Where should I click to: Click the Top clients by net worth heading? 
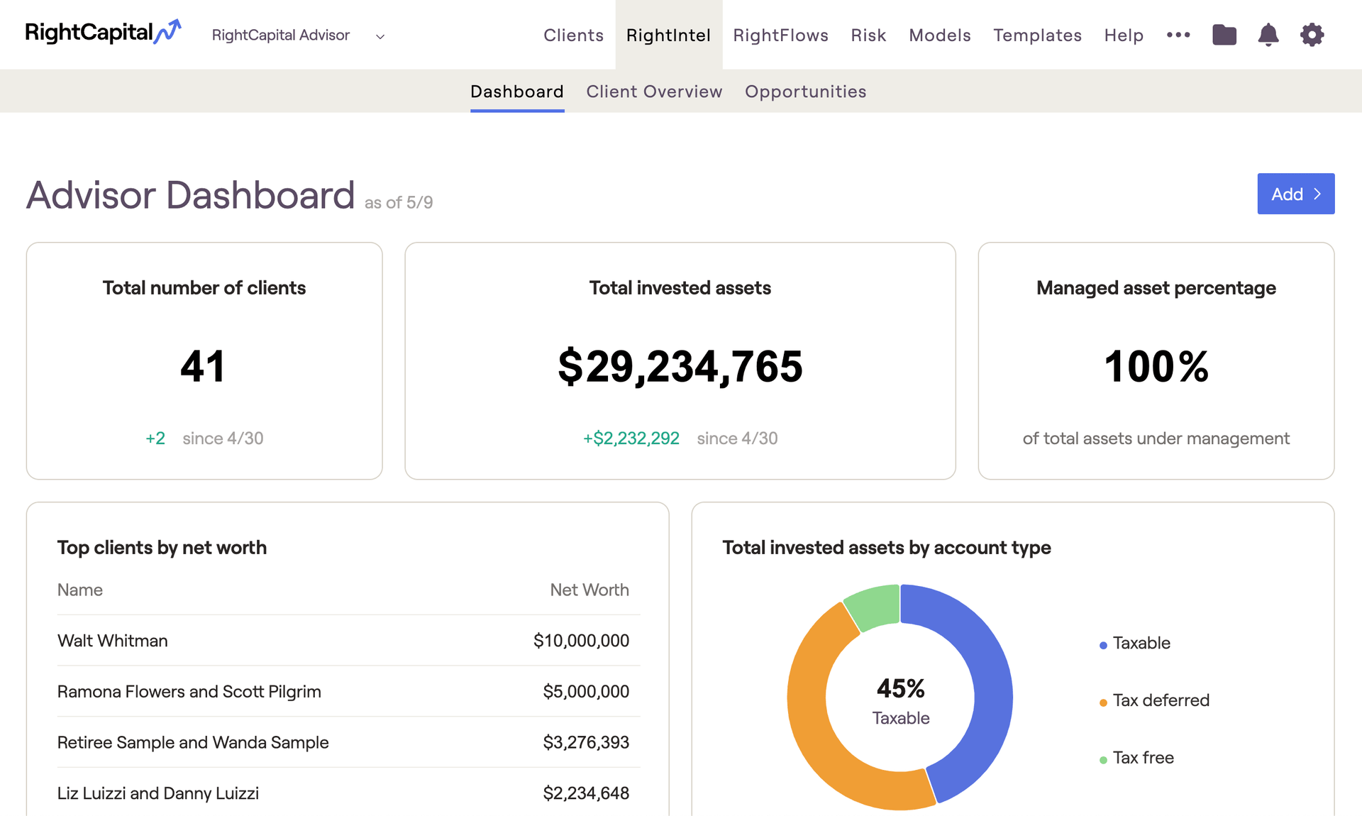(x=162, y=548)
